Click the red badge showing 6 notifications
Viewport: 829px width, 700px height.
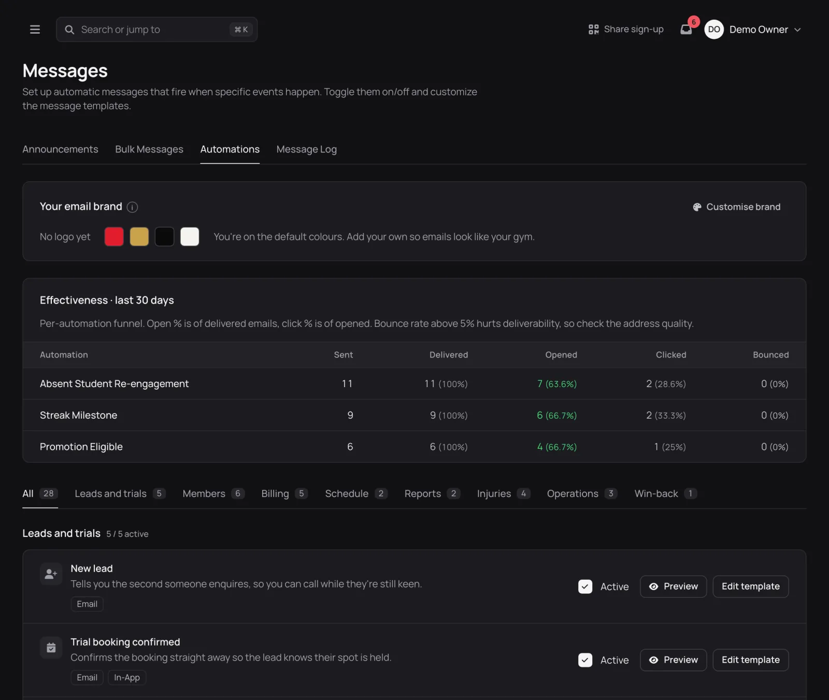pyautogui.click(x=693, y=22)
